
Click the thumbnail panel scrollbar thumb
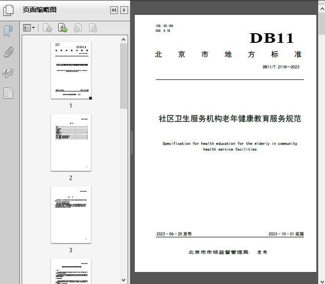(x=124, y=76)
